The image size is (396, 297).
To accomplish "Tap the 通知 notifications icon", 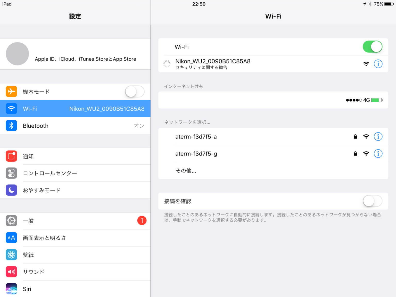I will tap(11, 156).
